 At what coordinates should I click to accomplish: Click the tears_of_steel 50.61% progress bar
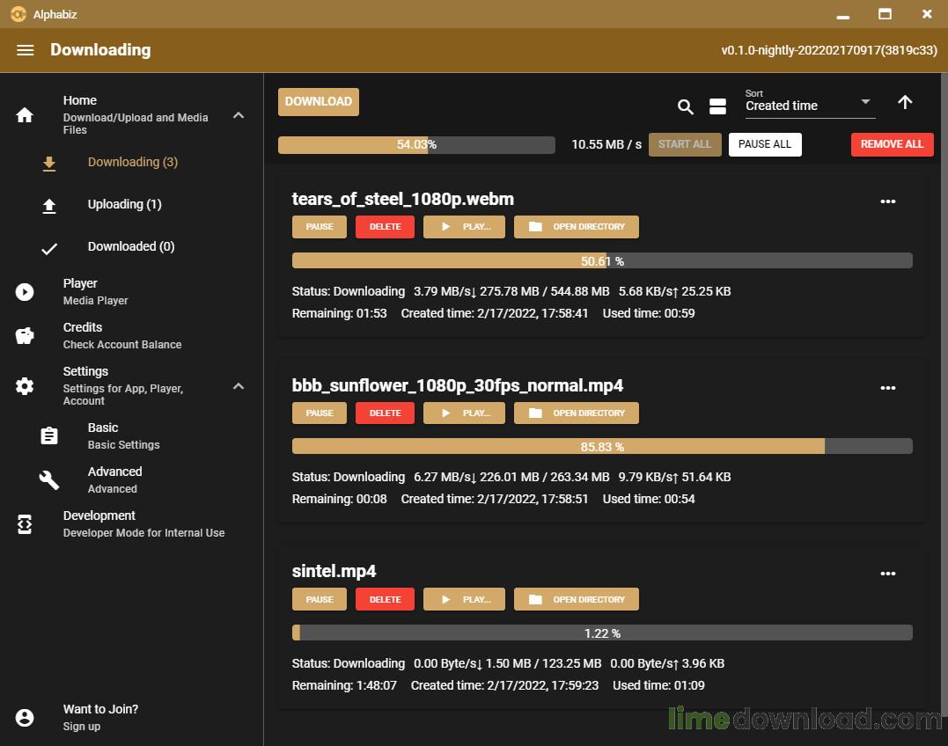pos(602,261)
